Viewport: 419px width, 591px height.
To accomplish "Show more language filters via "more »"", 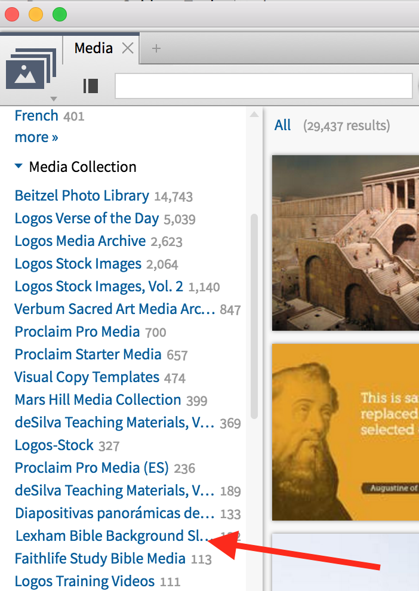I will pyautogui.click(x=36, y=137).
